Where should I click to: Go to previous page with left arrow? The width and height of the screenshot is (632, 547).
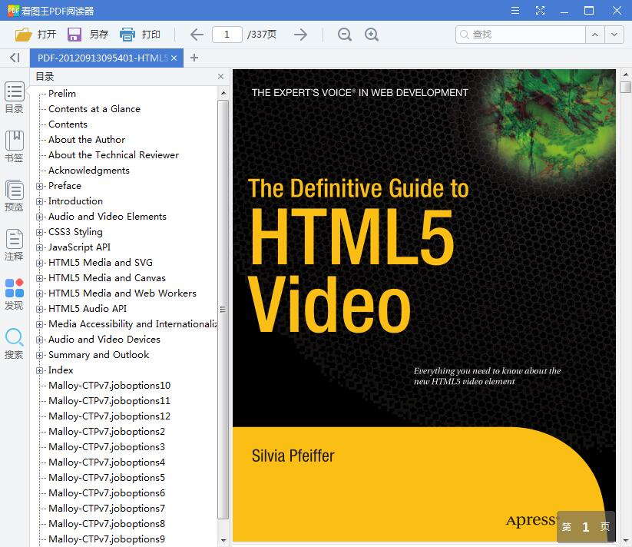tap(197, 35)
